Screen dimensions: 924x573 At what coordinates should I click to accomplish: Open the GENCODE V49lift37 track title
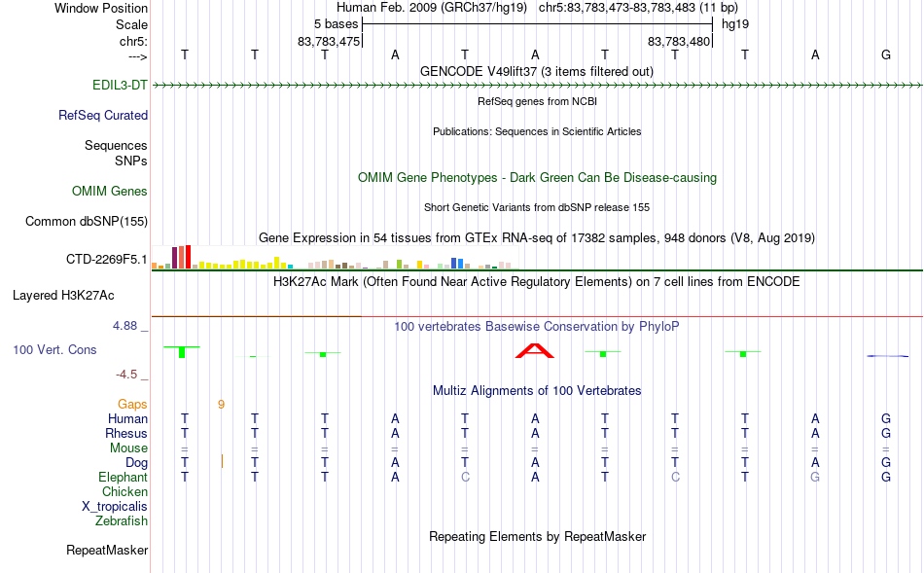[537, 71]
